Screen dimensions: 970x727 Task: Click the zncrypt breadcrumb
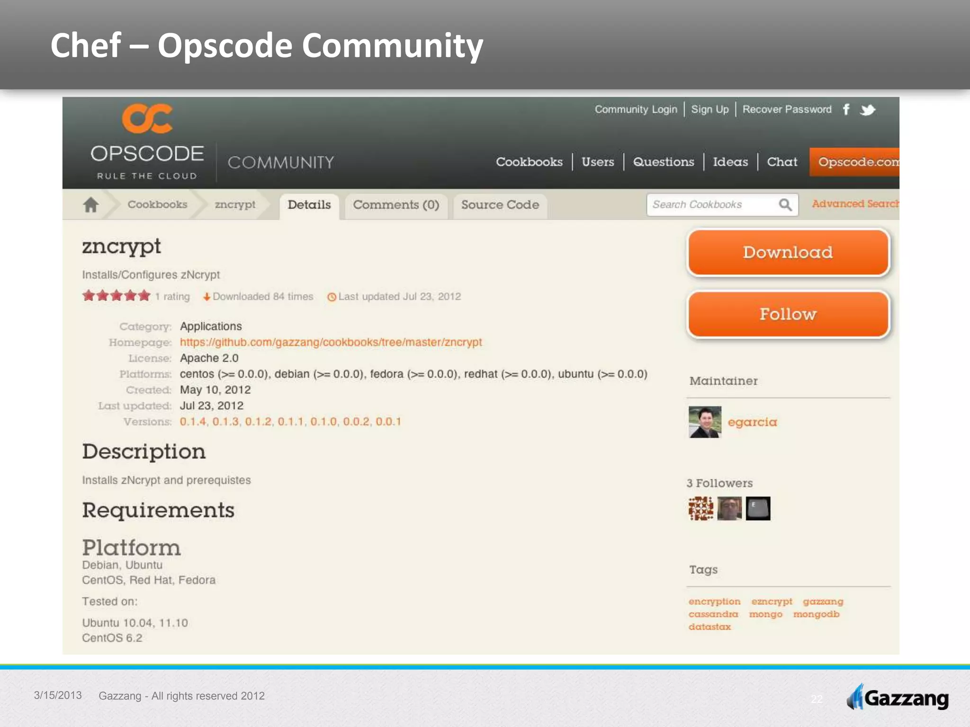click(235, 204)
